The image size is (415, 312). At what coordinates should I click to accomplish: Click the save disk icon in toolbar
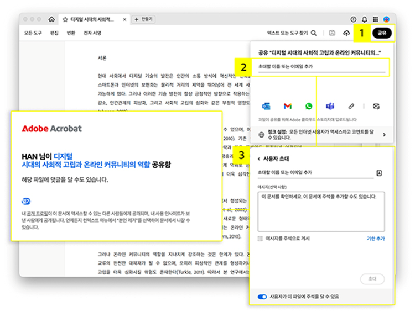[332, 33]
